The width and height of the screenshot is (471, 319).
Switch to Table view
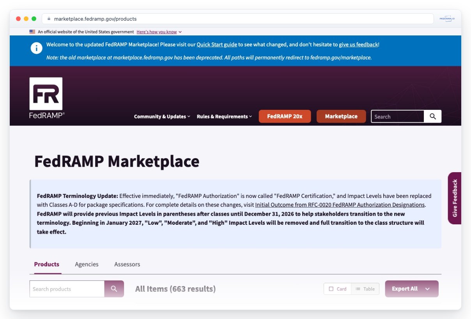click(365, 289)
